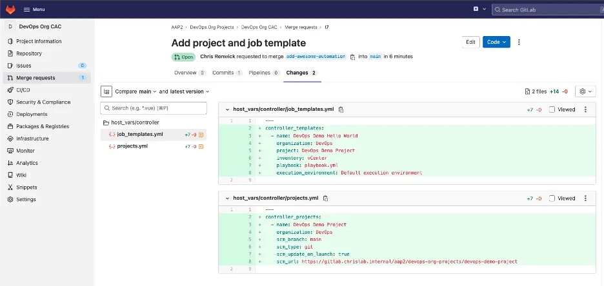
Task: Focus the Search GitLab field
Action: coord(549,10)
